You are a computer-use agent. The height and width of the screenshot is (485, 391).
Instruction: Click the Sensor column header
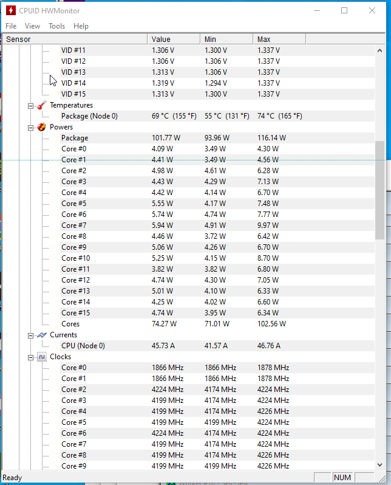75,40
